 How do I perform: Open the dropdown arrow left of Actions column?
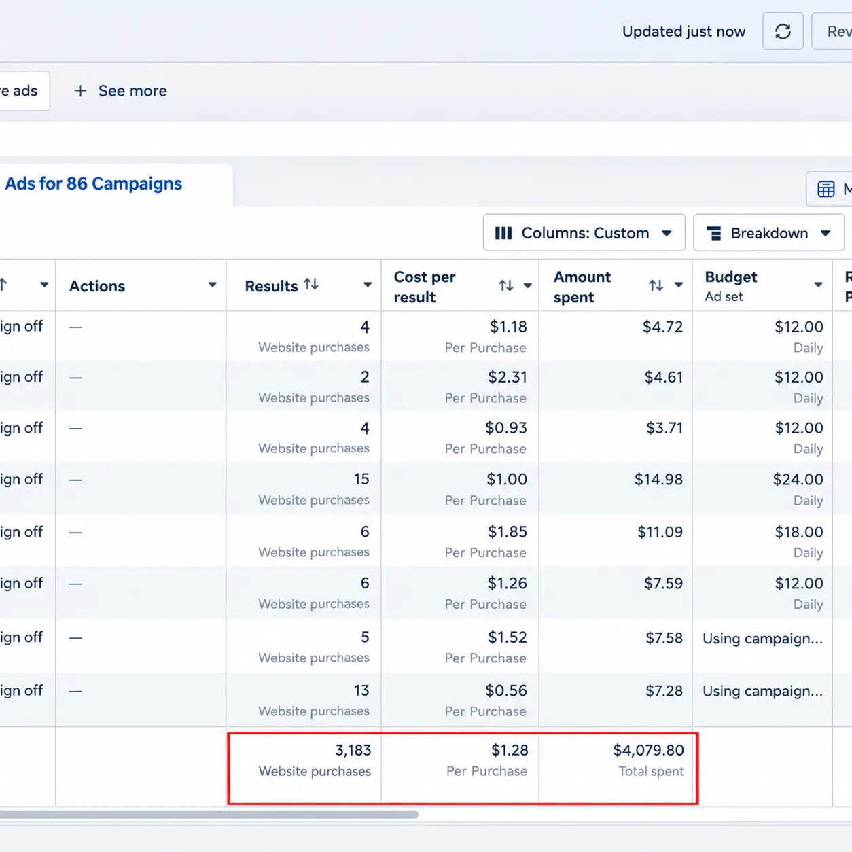pyautogui.click(x=44, y=285)
